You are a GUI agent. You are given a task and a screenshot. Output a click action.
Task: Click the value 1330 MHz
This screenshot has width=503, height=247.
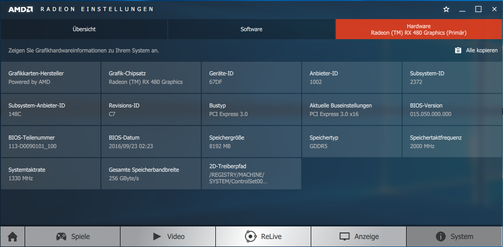(21, 178)
